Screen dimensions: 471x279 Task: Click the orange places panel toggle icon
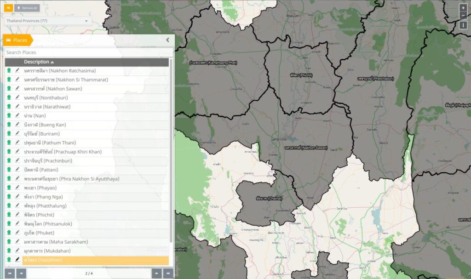coord(8,8)
